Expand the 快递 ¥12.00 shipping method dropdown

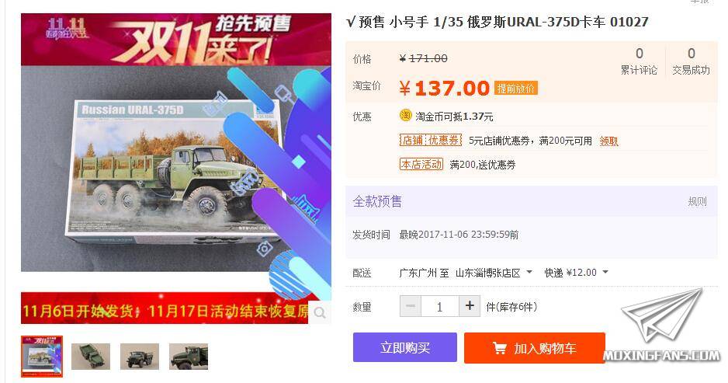[576, 273]
